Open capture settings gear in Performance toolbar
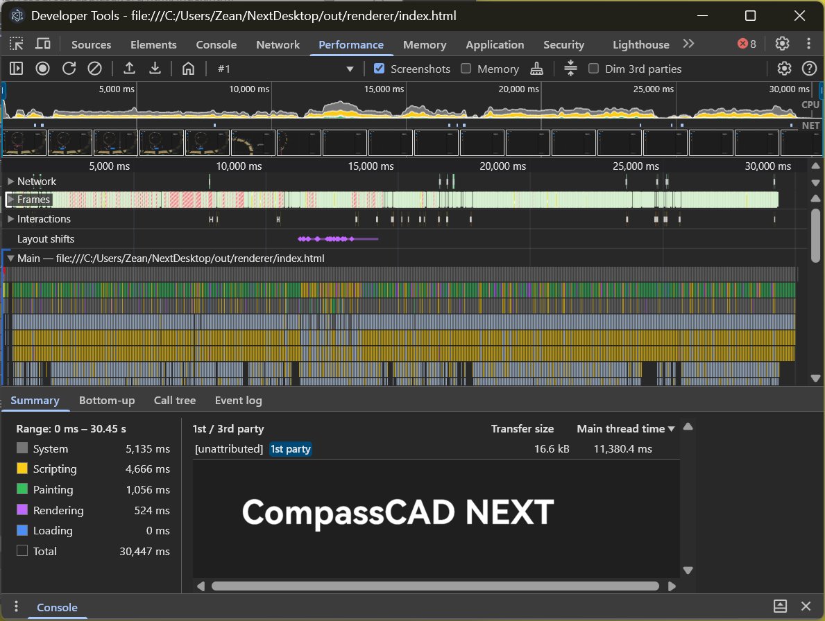The image size is (825, 621). pyautogui.click(x=784, y=69)
